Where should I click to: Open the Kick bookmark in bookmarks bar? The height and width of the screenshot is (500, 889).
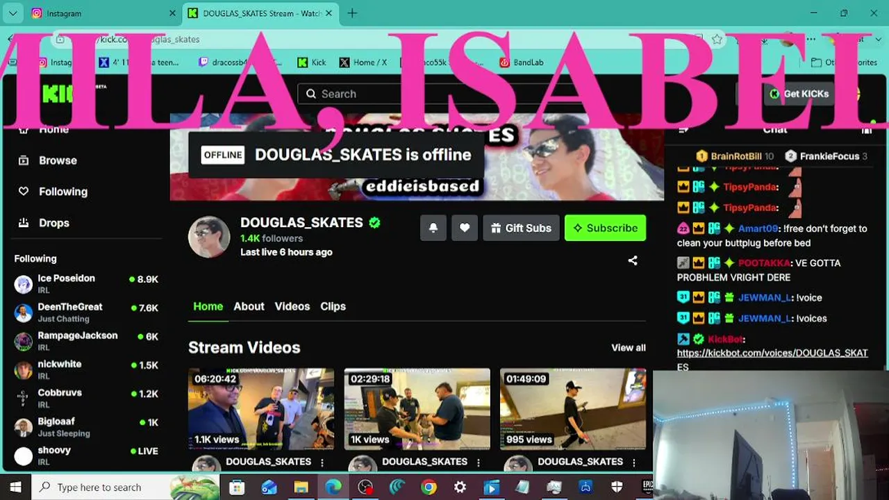click(x=312, y=62)
